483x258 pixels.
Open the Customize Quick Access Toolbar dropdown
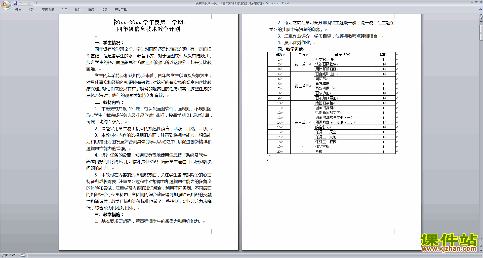(x=36, y=3)
